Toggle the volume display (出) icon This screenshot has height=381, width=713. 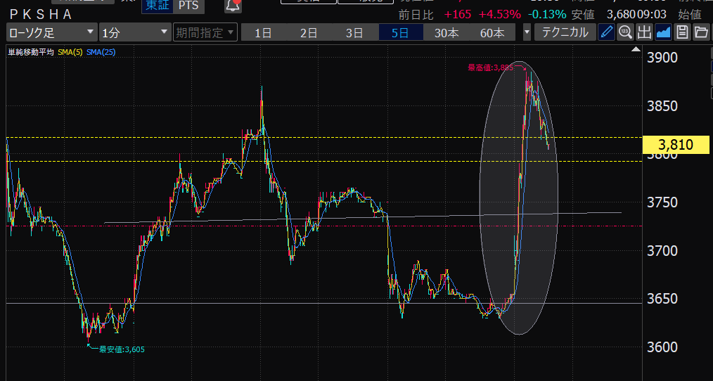click(x=644, y=32)
